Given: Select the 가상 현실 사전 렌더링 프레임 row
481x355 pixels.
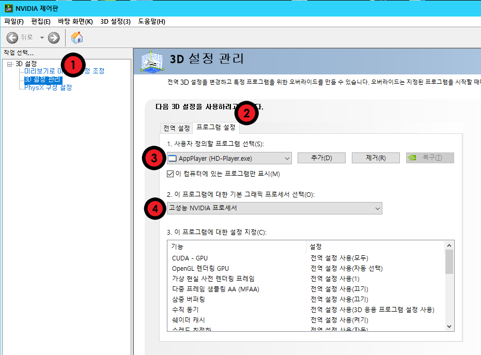Looking at the screenshot, I should pyautogui.click(x=306, y=279).
